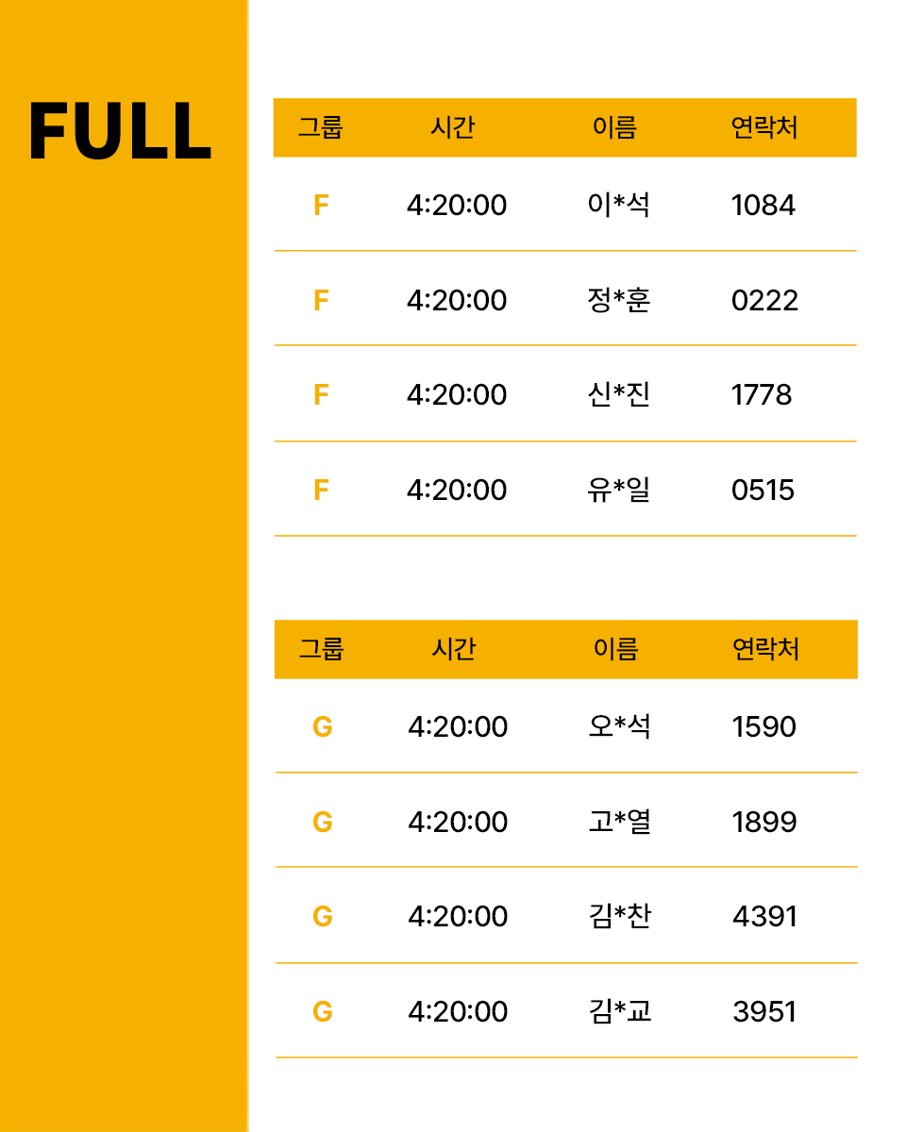Select the name 김*찬

(619, 916)
